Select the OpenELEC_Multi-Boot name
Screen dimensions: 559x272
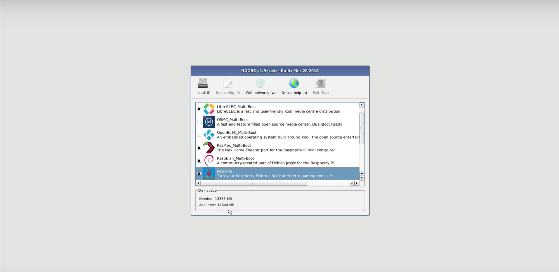click(x=237, y=132)
